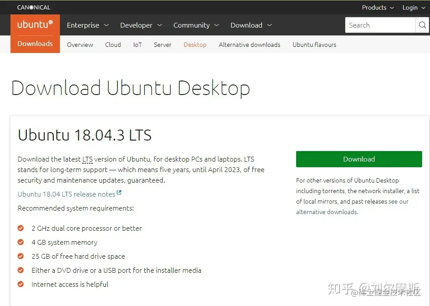Open the Canonical logo link
The width and height of the screenshot is (430, 306).
point(34,7)
